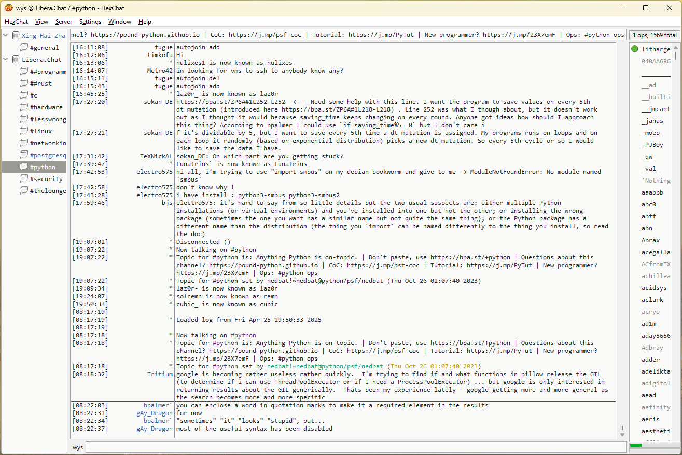
Task: Select user Abrax in user list
Action: (650, 240)
